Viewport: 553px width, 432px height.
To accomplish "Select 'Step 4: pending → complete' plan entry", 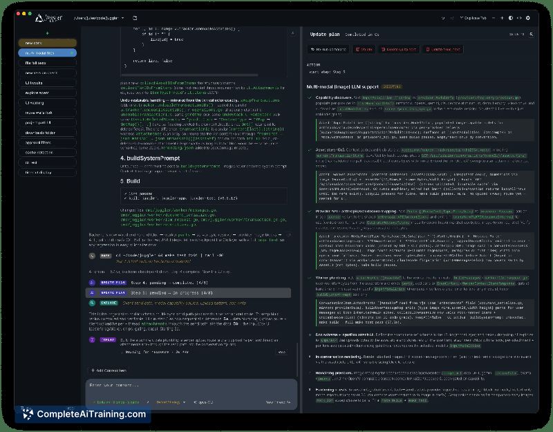I will [x=169, y=283].
